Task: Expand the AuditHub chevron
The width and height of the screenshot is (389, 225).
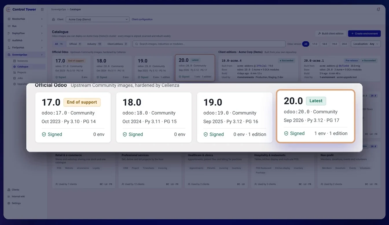Action: click(x=42, y=40)
